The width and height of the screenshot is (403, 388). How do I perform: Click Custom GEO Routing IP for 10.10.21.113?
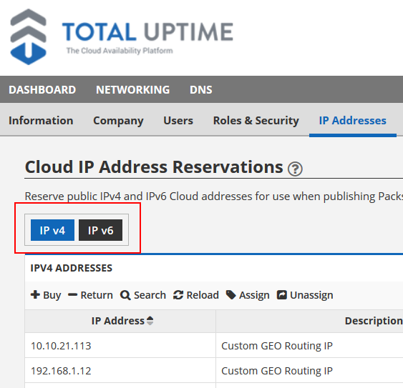click(277, 346)
